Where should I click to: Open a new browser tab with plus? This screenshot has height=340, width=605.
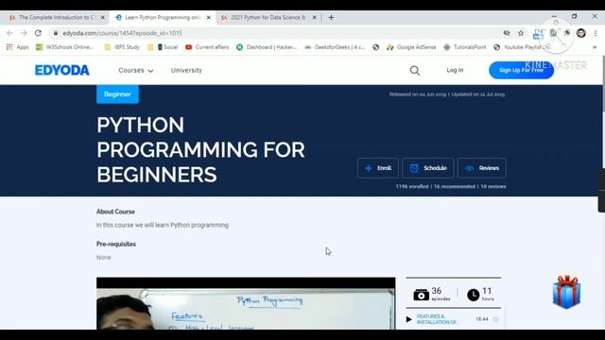[331, 17]
